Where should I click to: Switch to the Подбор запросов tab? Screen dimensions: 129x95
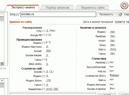click(x=57, y=8)
